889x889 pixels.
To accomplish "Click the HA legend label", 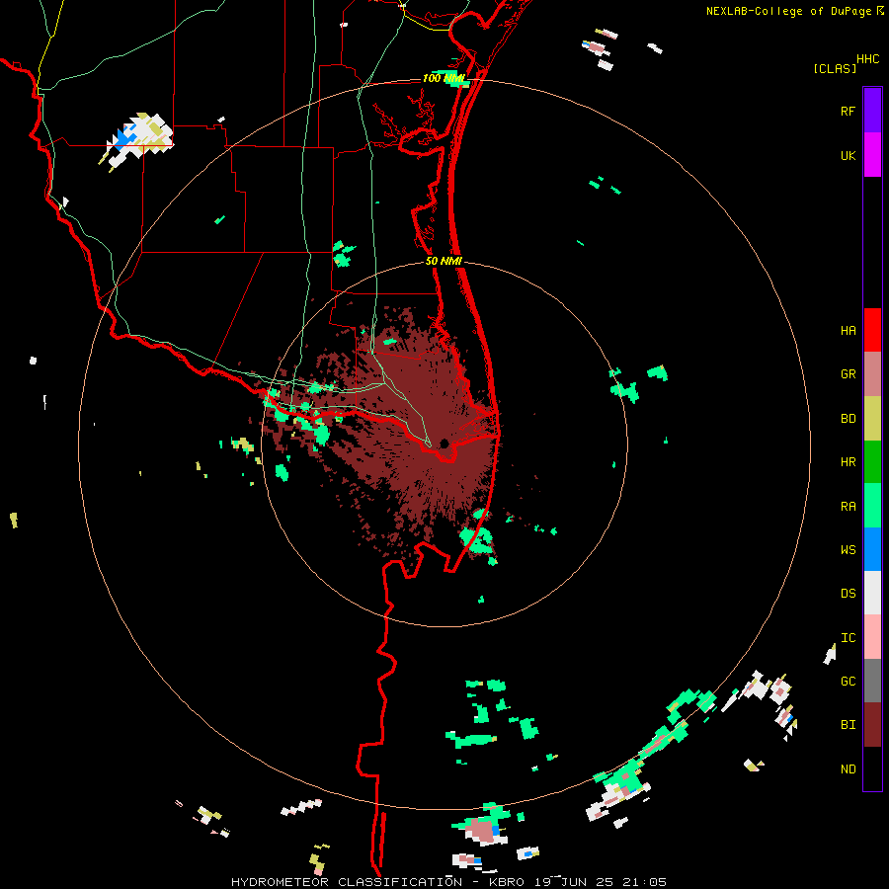I will pyautogui.click(x=848, y=331).
